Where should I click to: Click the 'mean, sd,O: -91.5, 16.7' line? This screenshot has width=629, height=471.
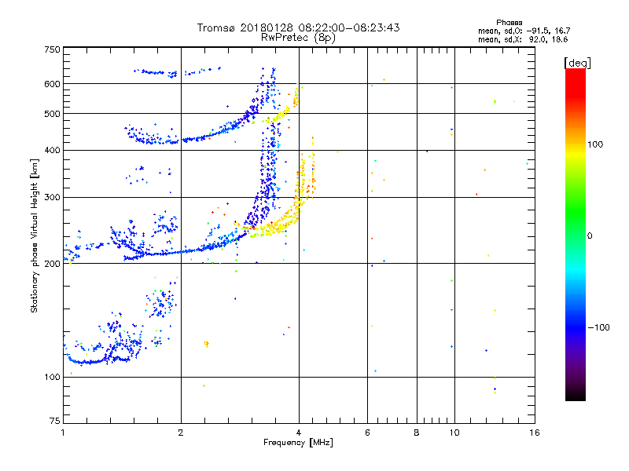click(x=524, y=31)
